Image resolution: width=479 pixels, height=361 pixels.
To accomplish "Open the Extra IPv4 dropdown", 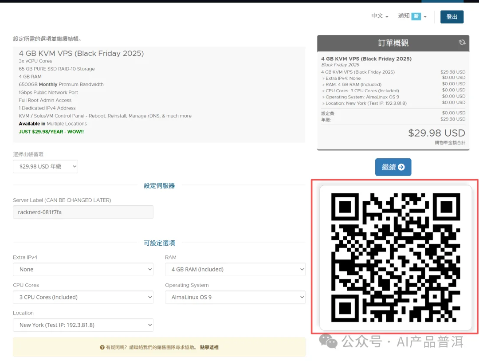I will click(x=83, y=269).
